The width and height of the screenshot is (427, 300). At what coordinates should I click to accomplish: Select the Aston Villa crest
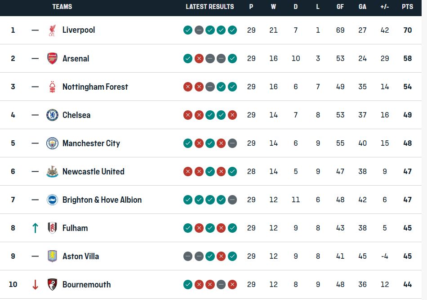tap(53, 256)
